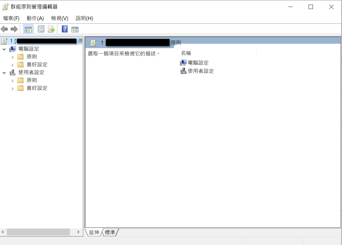The image size is (342, 245).
Task: Open the 檢視(V) menu
Action: (x=59, y=18)
